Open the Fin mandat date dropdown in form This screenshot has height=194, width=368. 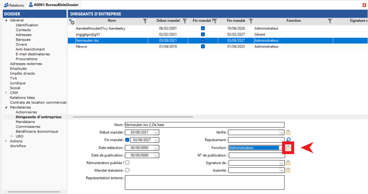[156, 140]
